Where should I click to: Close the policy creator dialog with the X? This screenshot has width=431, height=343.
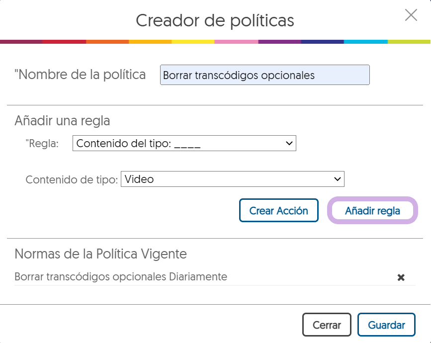(x=411, y=15)
